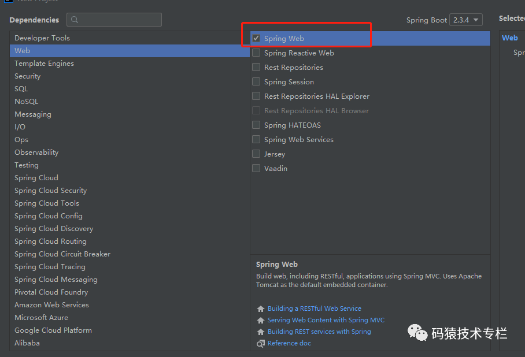Select the Spring Cloud Messaging category
The image size is (525, 357).
(x=130, y=280)
